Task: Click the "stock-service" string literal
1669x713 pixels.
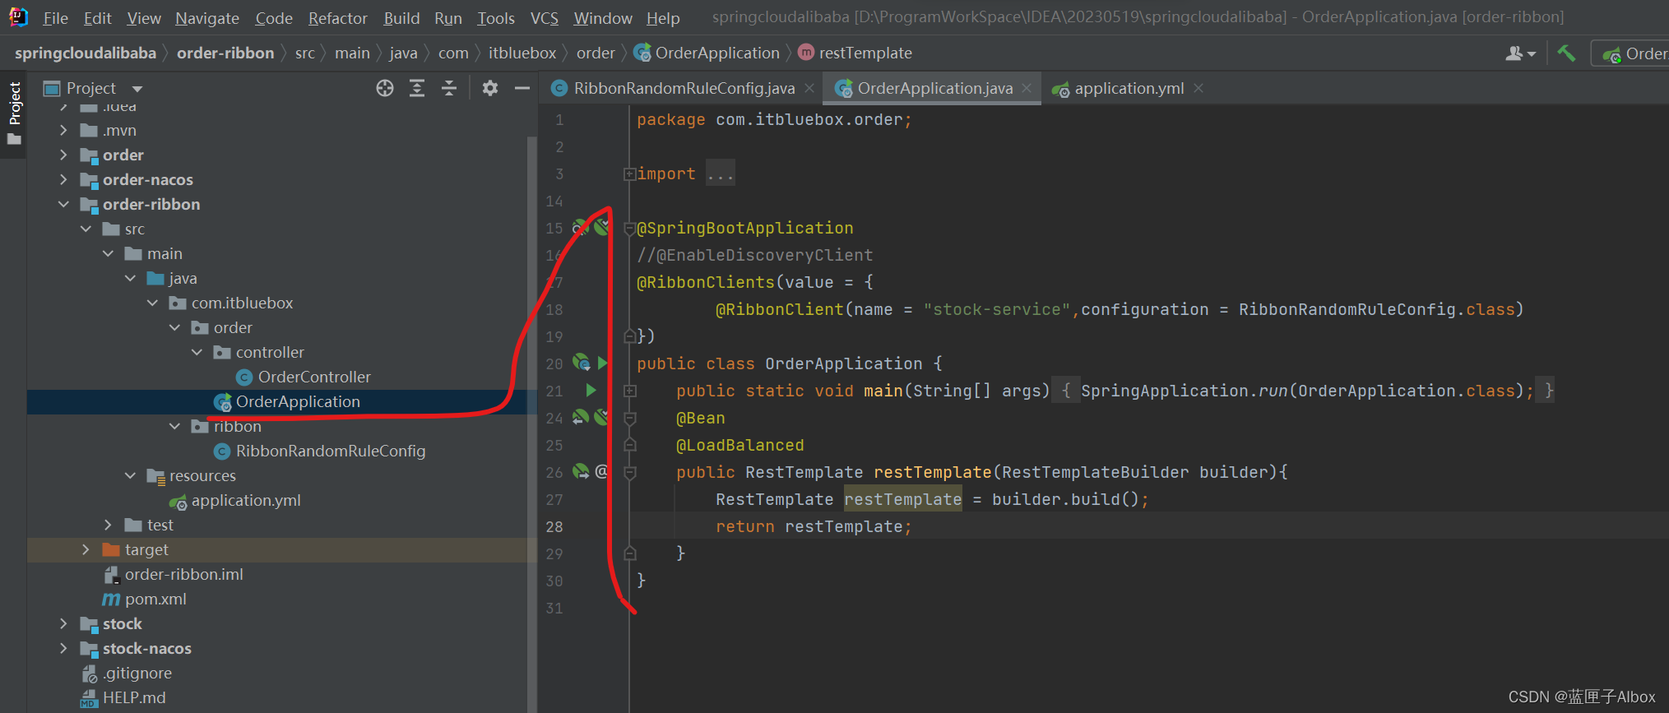Action: click(996, 309)
